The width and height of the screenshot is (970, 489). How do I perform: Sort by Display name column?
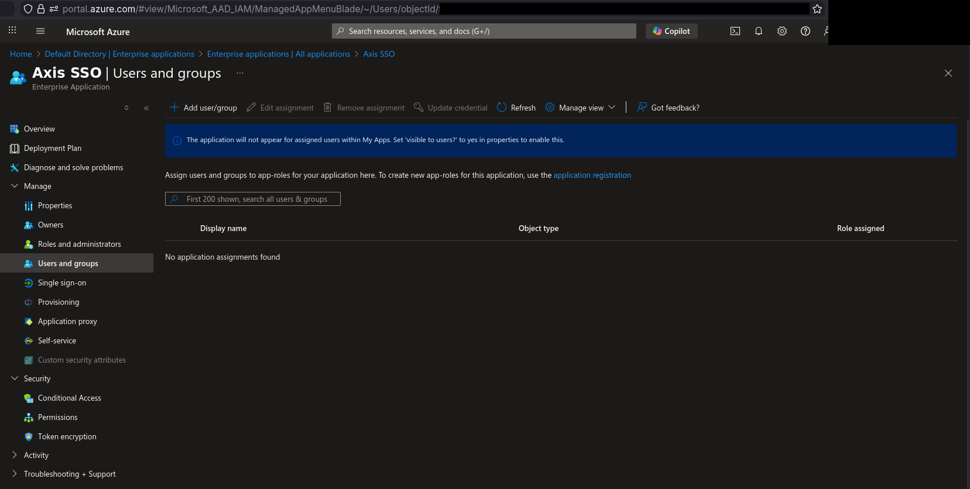coord(223,228)
